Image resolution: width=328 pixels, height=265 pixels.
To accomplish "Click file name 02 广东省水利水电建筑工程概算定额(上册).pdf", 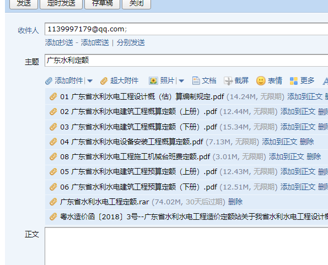I will point(138,112).
